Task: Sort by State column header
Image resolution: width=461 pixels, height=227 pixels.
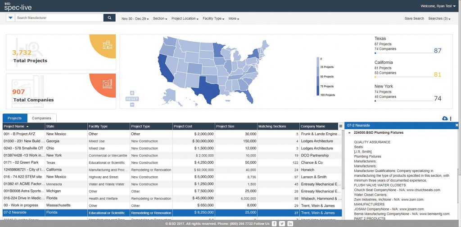Action: pyautogui.click(x=66, y=126)
